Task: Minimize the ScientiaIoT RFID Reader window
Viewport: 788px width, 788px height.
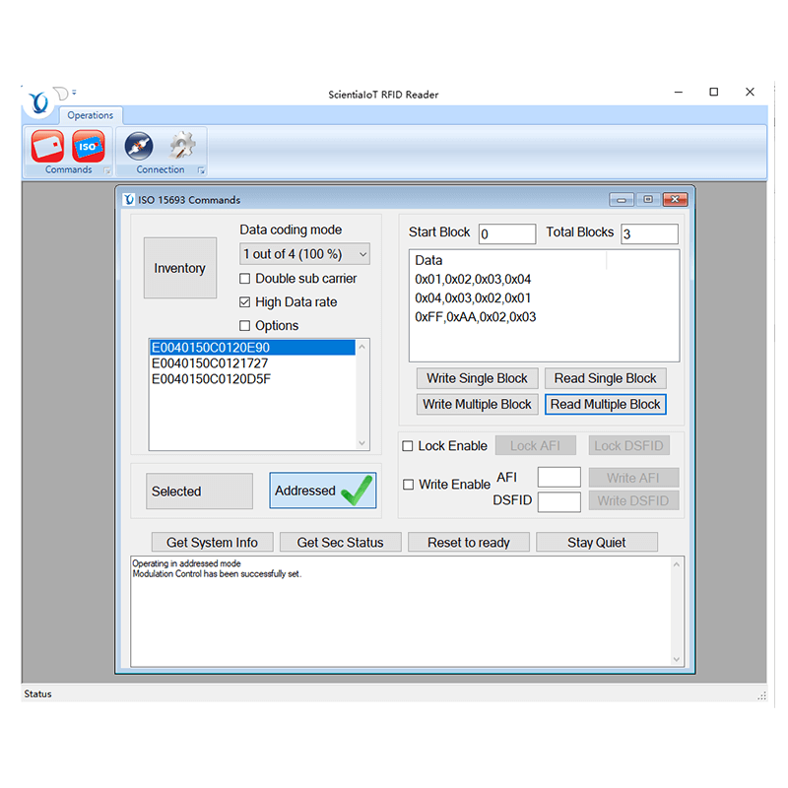Action: point(679,92)
